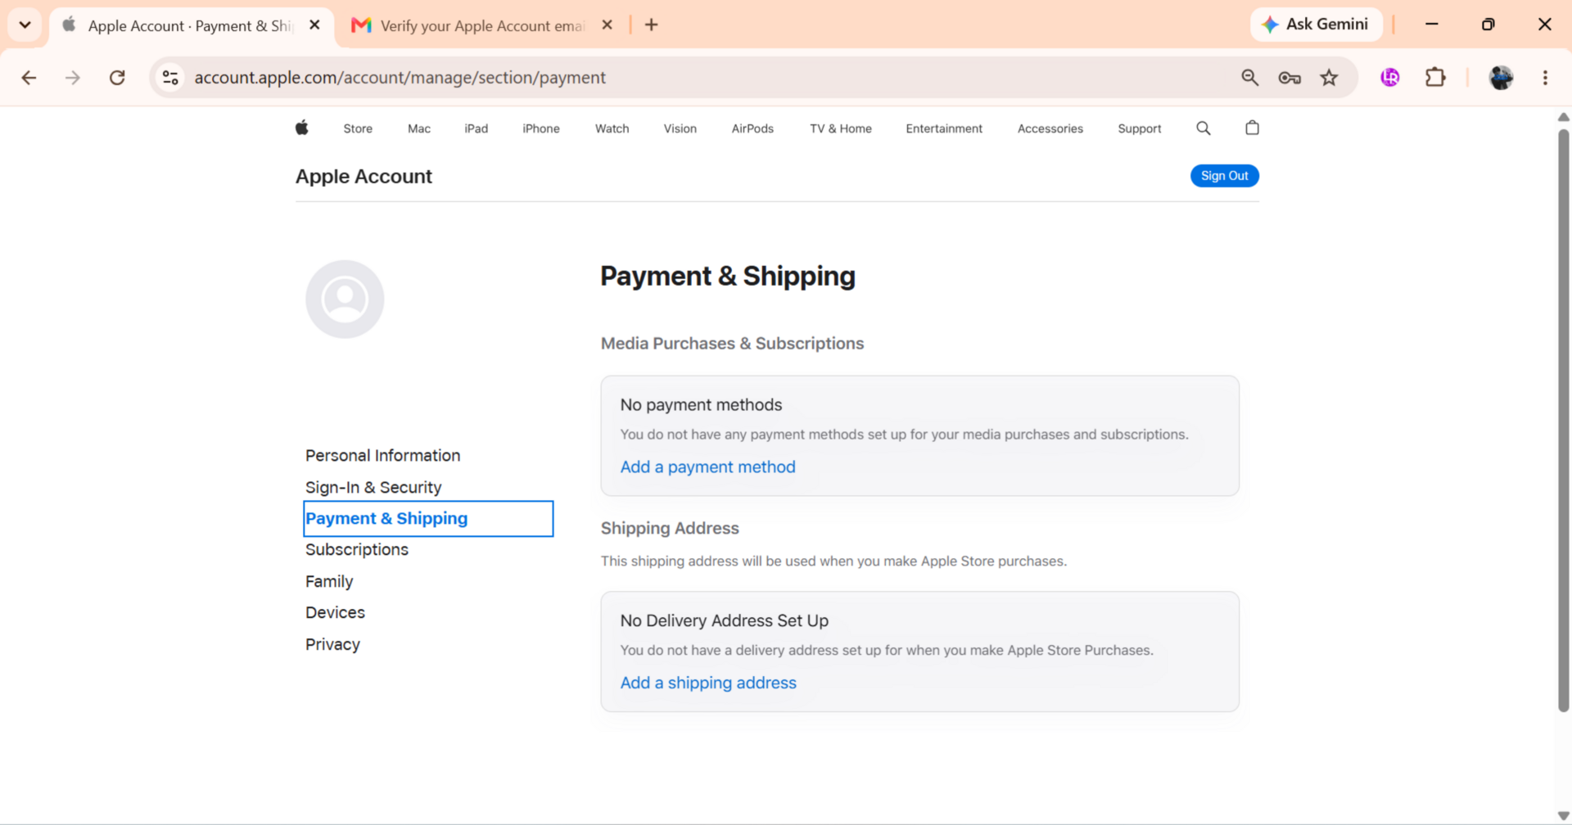Open the Mac menu item
This screenshot has height=825, width=1572.
419,128
